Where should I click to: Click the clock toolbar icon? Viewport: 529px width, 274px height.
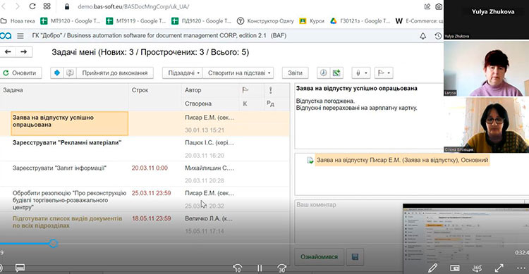tap(323, 73)
